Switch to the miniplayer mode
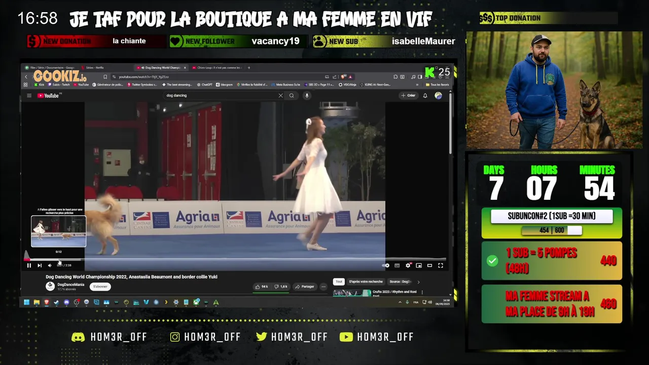 [419, 265]
